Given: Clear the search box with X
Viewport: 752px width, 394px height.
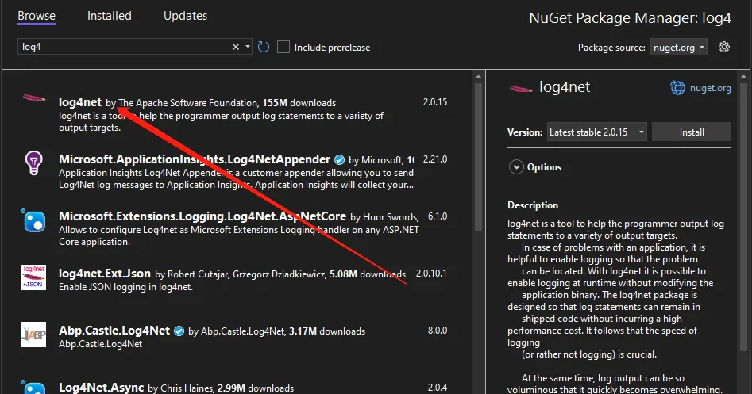Looking at the screenshot, I should click(x=236, y=47).
